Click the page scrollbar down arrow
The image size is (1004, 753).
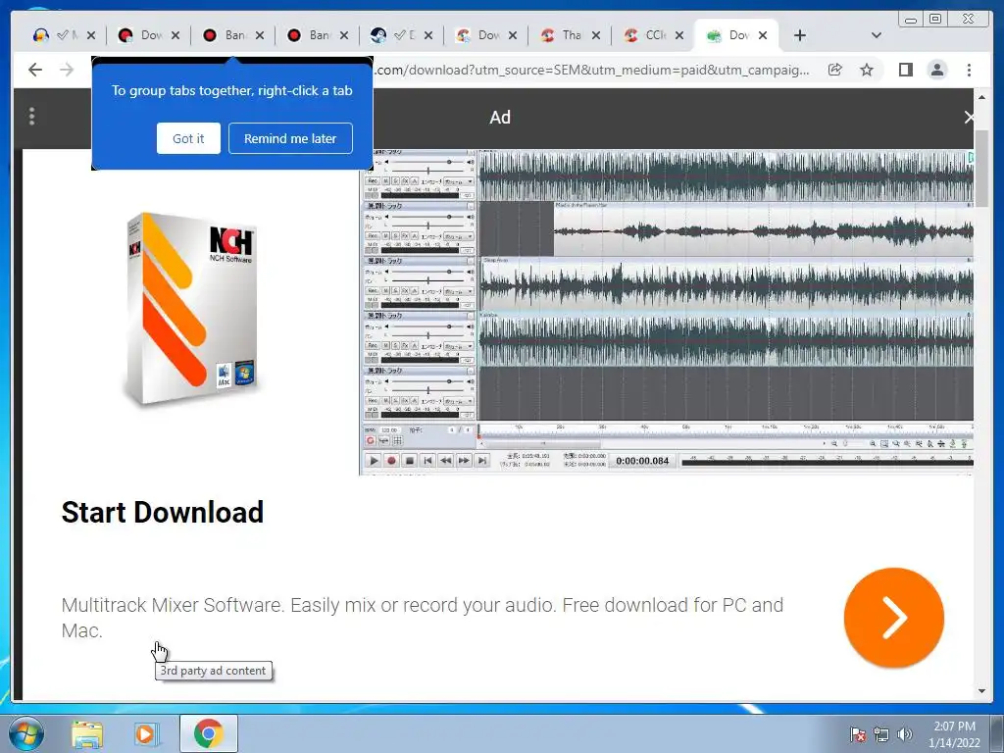(x=981, y=691)
